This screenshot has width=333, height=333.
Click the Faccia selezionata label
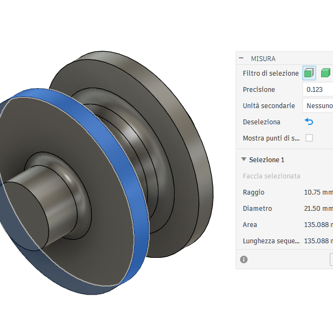tap(271, 176)
